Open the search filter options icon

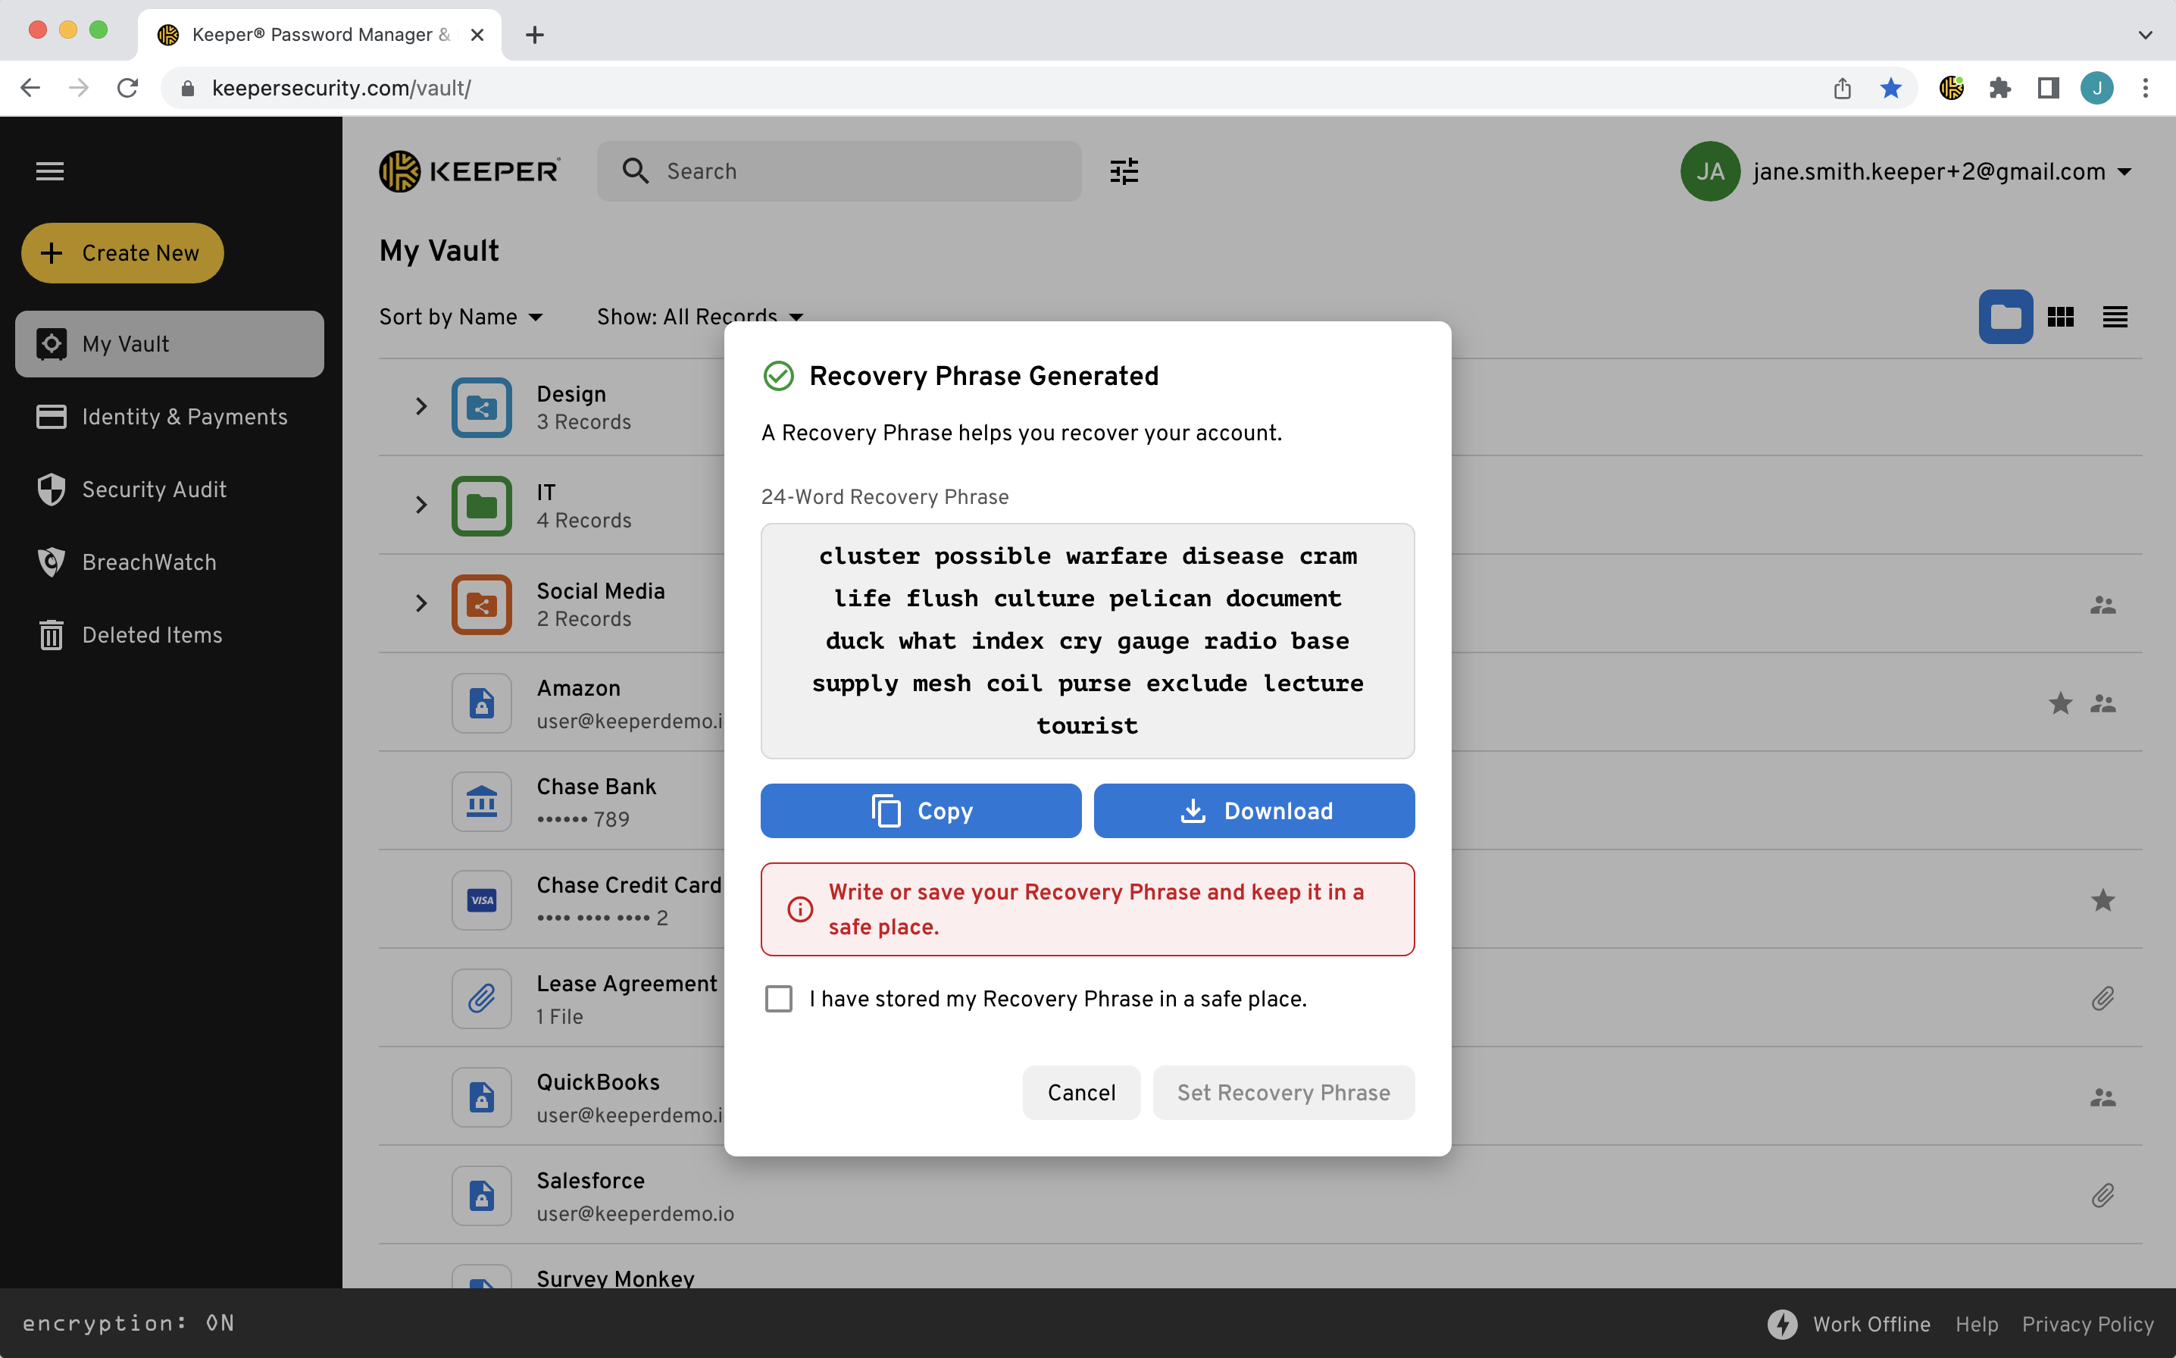1124,171
